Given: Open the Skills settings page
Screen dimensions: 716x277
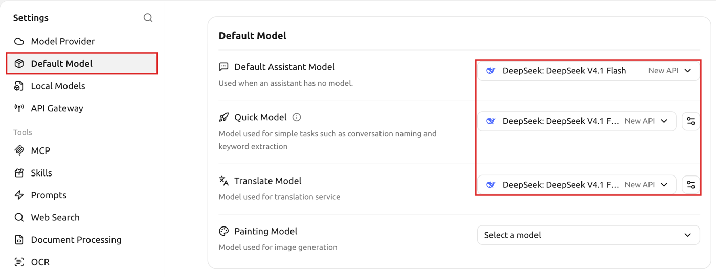Looking at the screenshot, I should click(82, 173).
